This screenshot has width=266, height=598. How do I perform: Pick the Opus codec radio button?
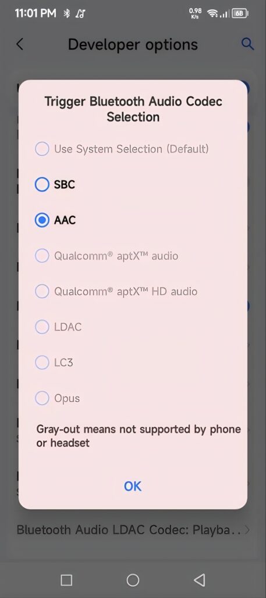(x=42, y=398)
